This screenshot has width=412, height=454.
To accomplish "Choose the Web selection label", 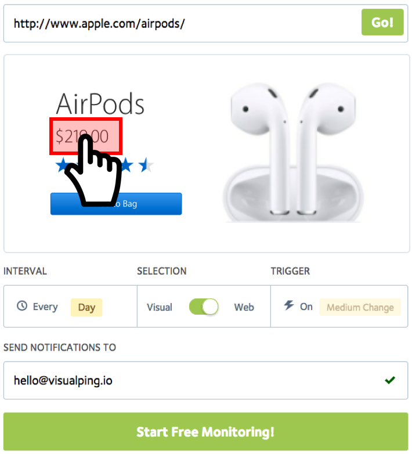I will [x=244, y=307].
